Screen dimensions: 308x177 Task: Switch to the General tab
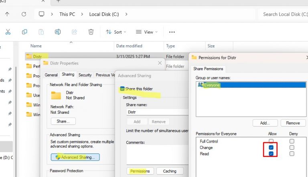[51, 75]
